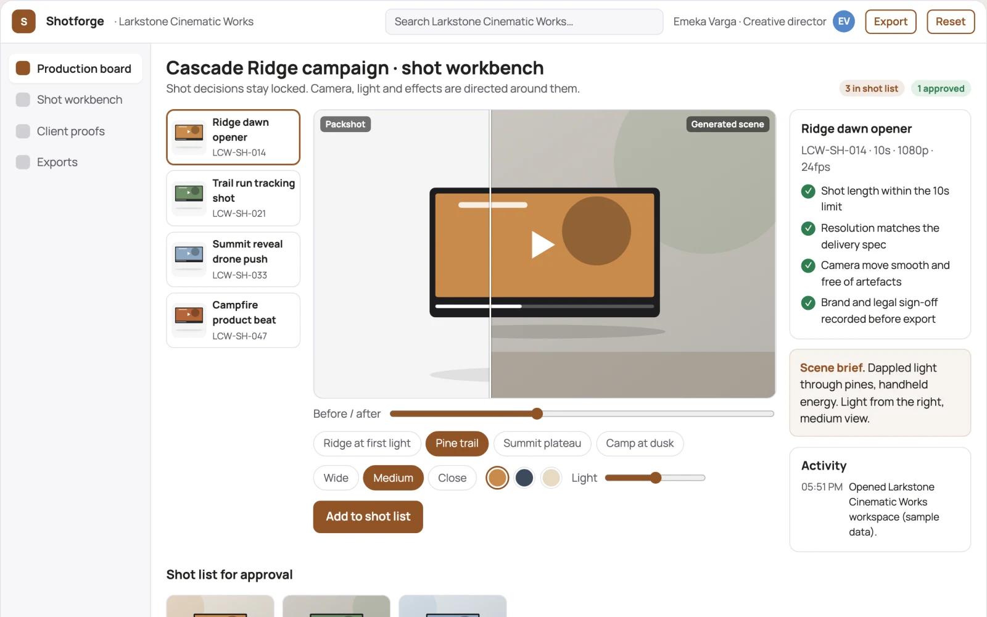Click the shot length check icon
This screenshot has height=617, width=987.
(808, 191)
